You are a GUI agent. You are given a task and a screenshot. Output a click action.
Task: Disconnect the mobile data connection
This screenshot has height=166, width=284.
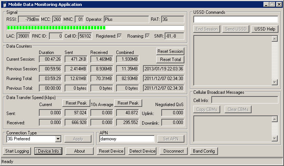[x=174, y=151]
